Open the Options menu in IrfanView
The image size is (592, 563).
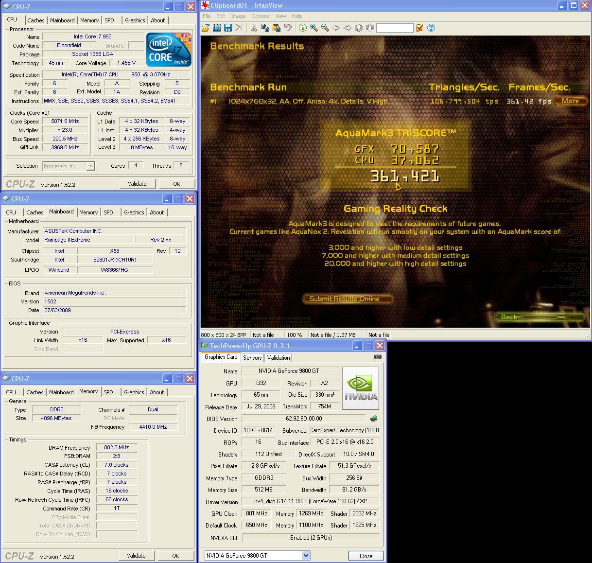click(261, 16)
